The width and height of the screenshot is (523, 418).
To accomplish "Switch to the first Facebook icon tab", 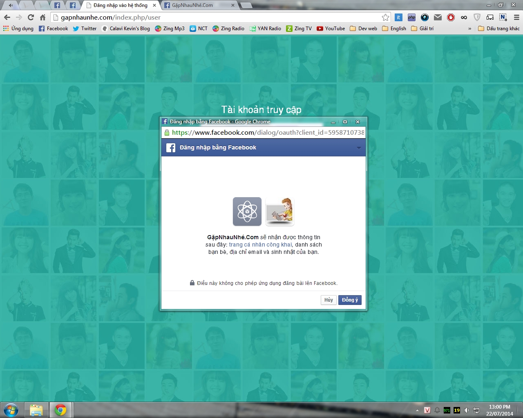I will pyautogui.click(x=57, y=5).
